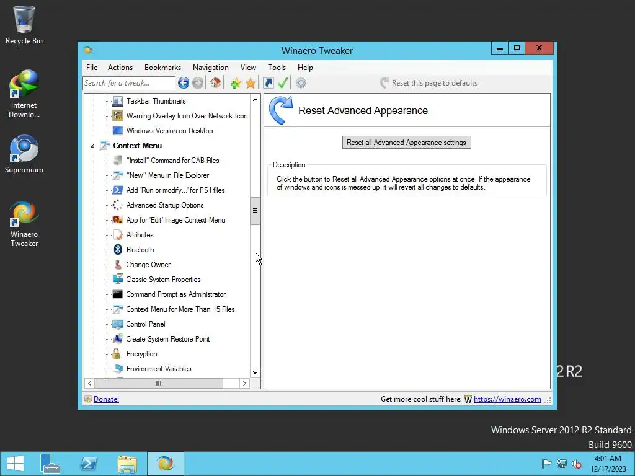
Task: Click the Warning Overlay Icon tree icon
Action: point(118,116)
